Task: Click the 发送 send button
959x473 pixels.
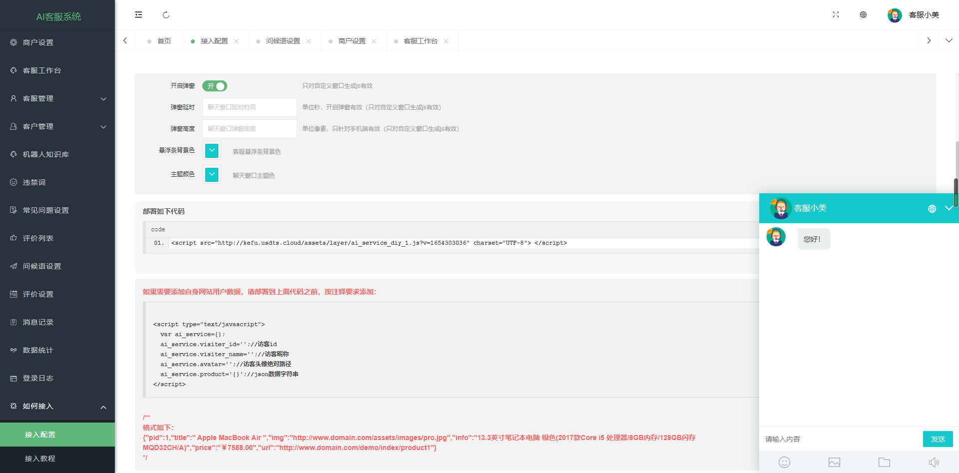Action: tap(938, 439)
